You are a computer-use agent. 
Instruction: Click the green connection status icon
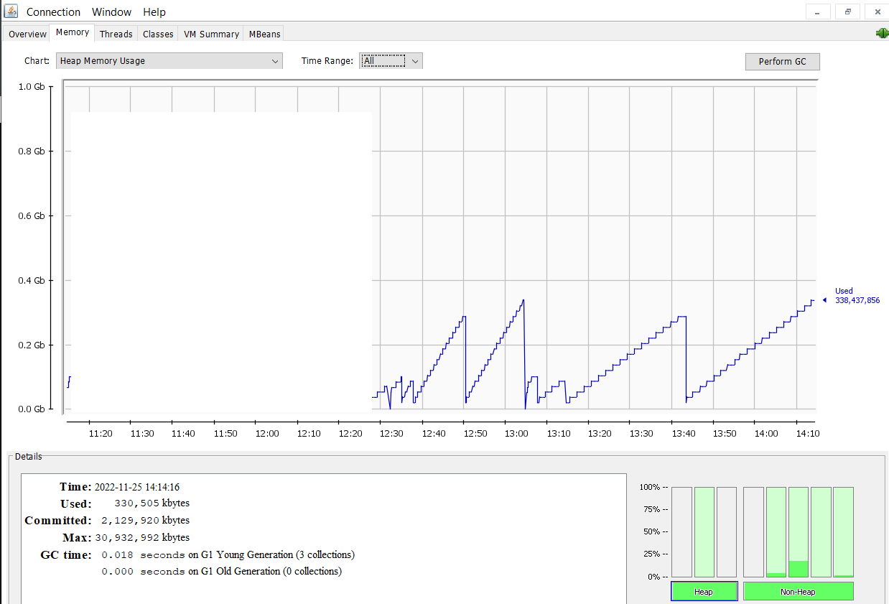(x=882, y=33)
